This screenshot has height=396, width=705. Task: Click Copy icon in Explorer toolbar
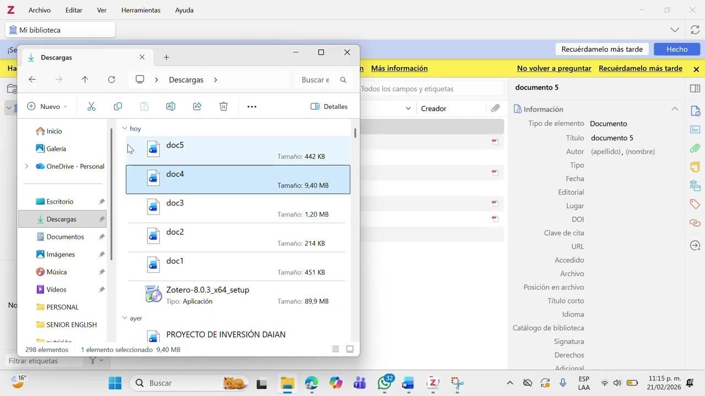pyautogui.click(x=118, y=107)
